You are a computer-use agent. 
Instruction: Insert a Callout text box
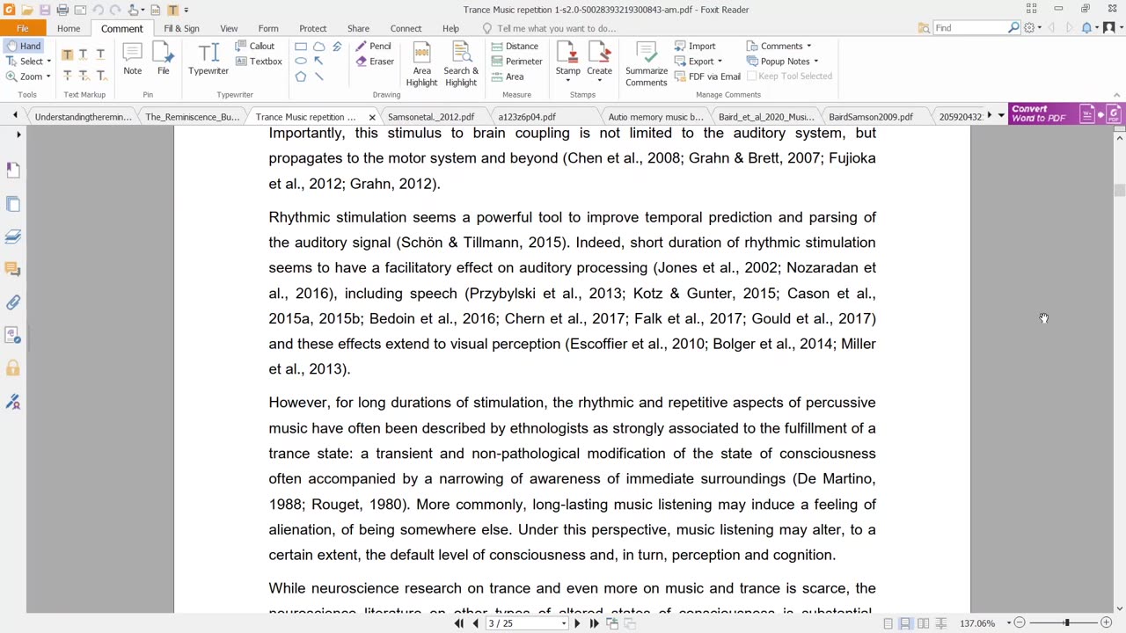click(x=255, y=46)
